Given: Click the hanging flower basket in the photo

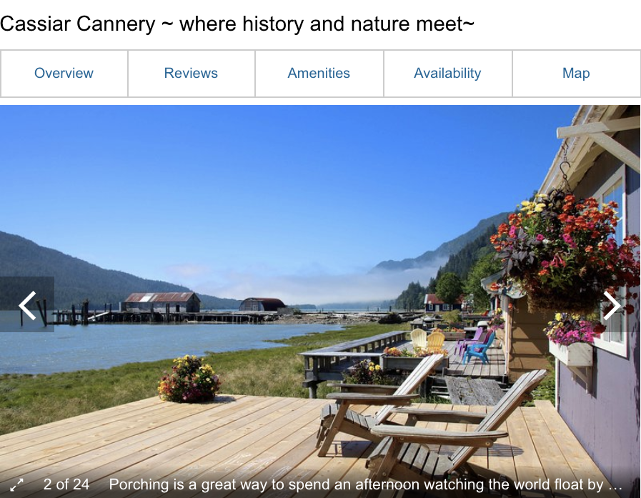Looking at the screenshot, I should [564, 249].
